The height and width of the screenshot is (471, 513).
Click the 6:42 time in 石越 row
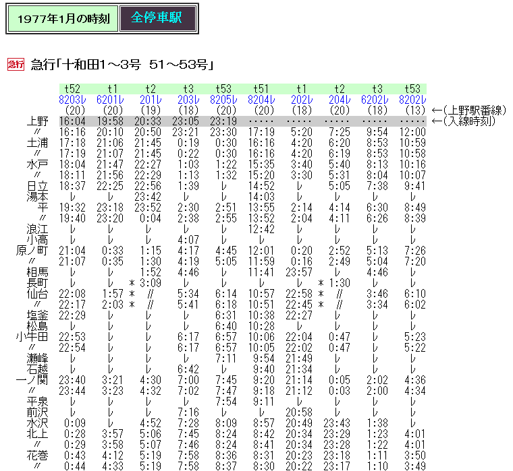[x=188, y=369]
